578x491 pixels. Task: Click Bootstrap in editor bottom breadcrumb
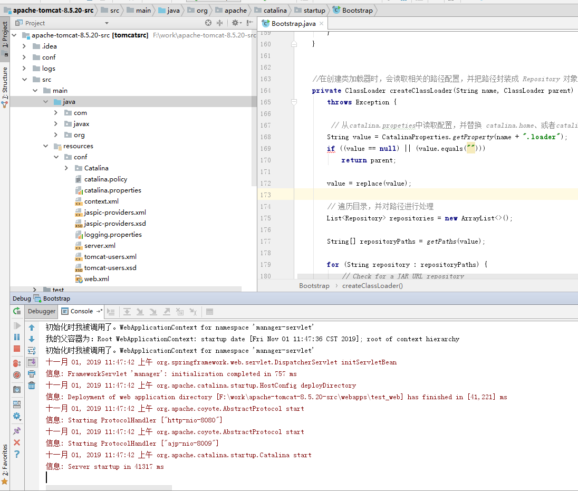pos(314,286)
